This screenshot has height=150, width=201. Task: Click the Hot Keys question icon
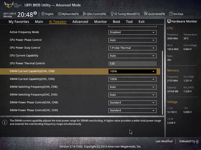(171, 14)
